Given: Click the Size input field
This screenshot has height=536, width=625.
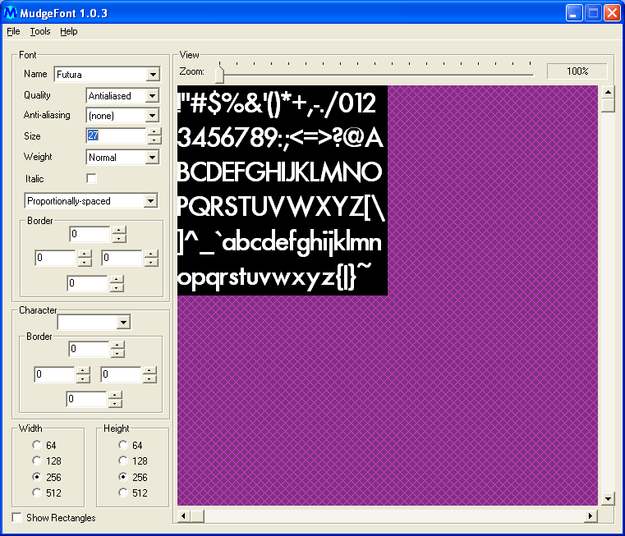Looking at the screenshot, I should 115,136.
